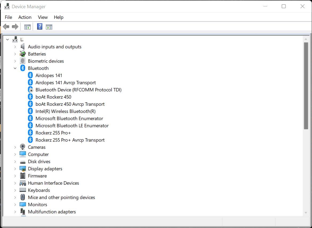This screenshot has width=312, height=228.
Task: Click the Batteries category icon
Action: coord(23,54)
